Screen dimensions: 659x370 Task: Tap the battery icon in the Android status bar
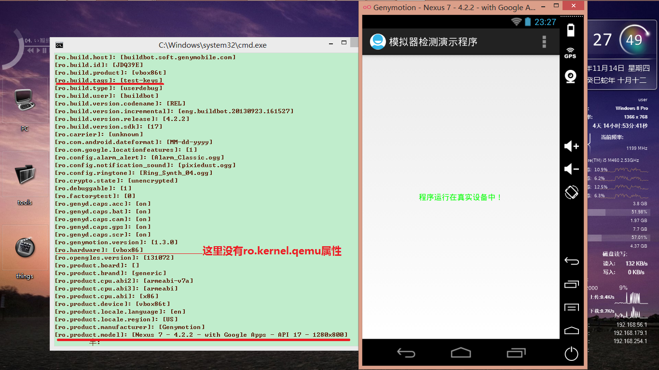pyautogui.click(x=528, y=22)
